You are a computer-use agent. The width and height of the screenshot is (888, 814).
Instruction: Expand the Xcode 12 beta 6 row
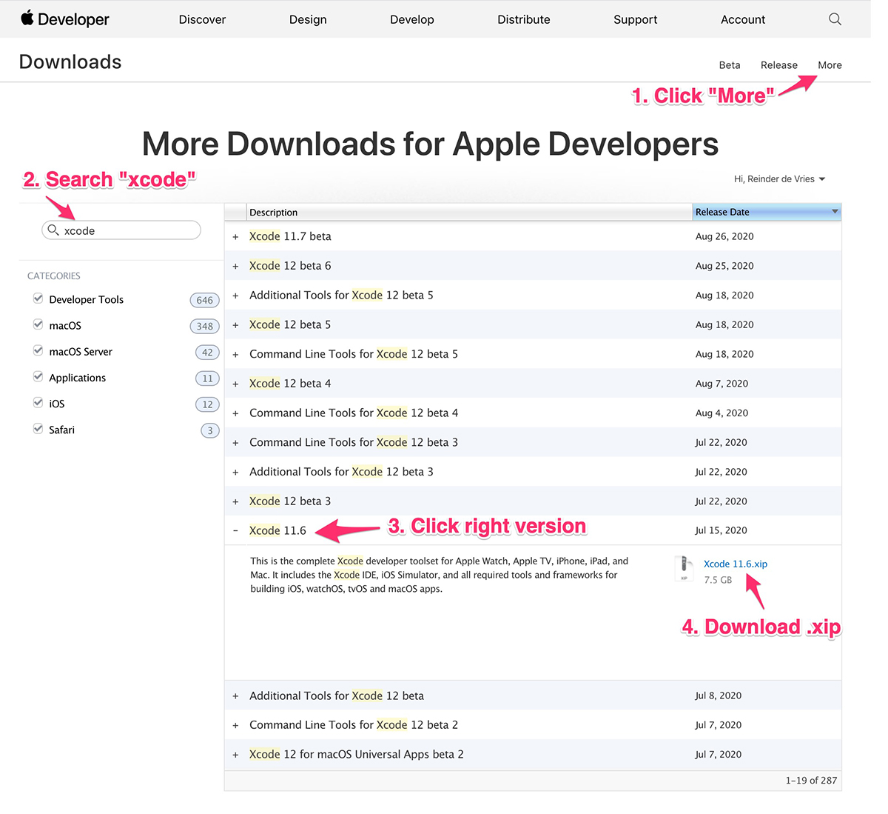pos(235,266)
